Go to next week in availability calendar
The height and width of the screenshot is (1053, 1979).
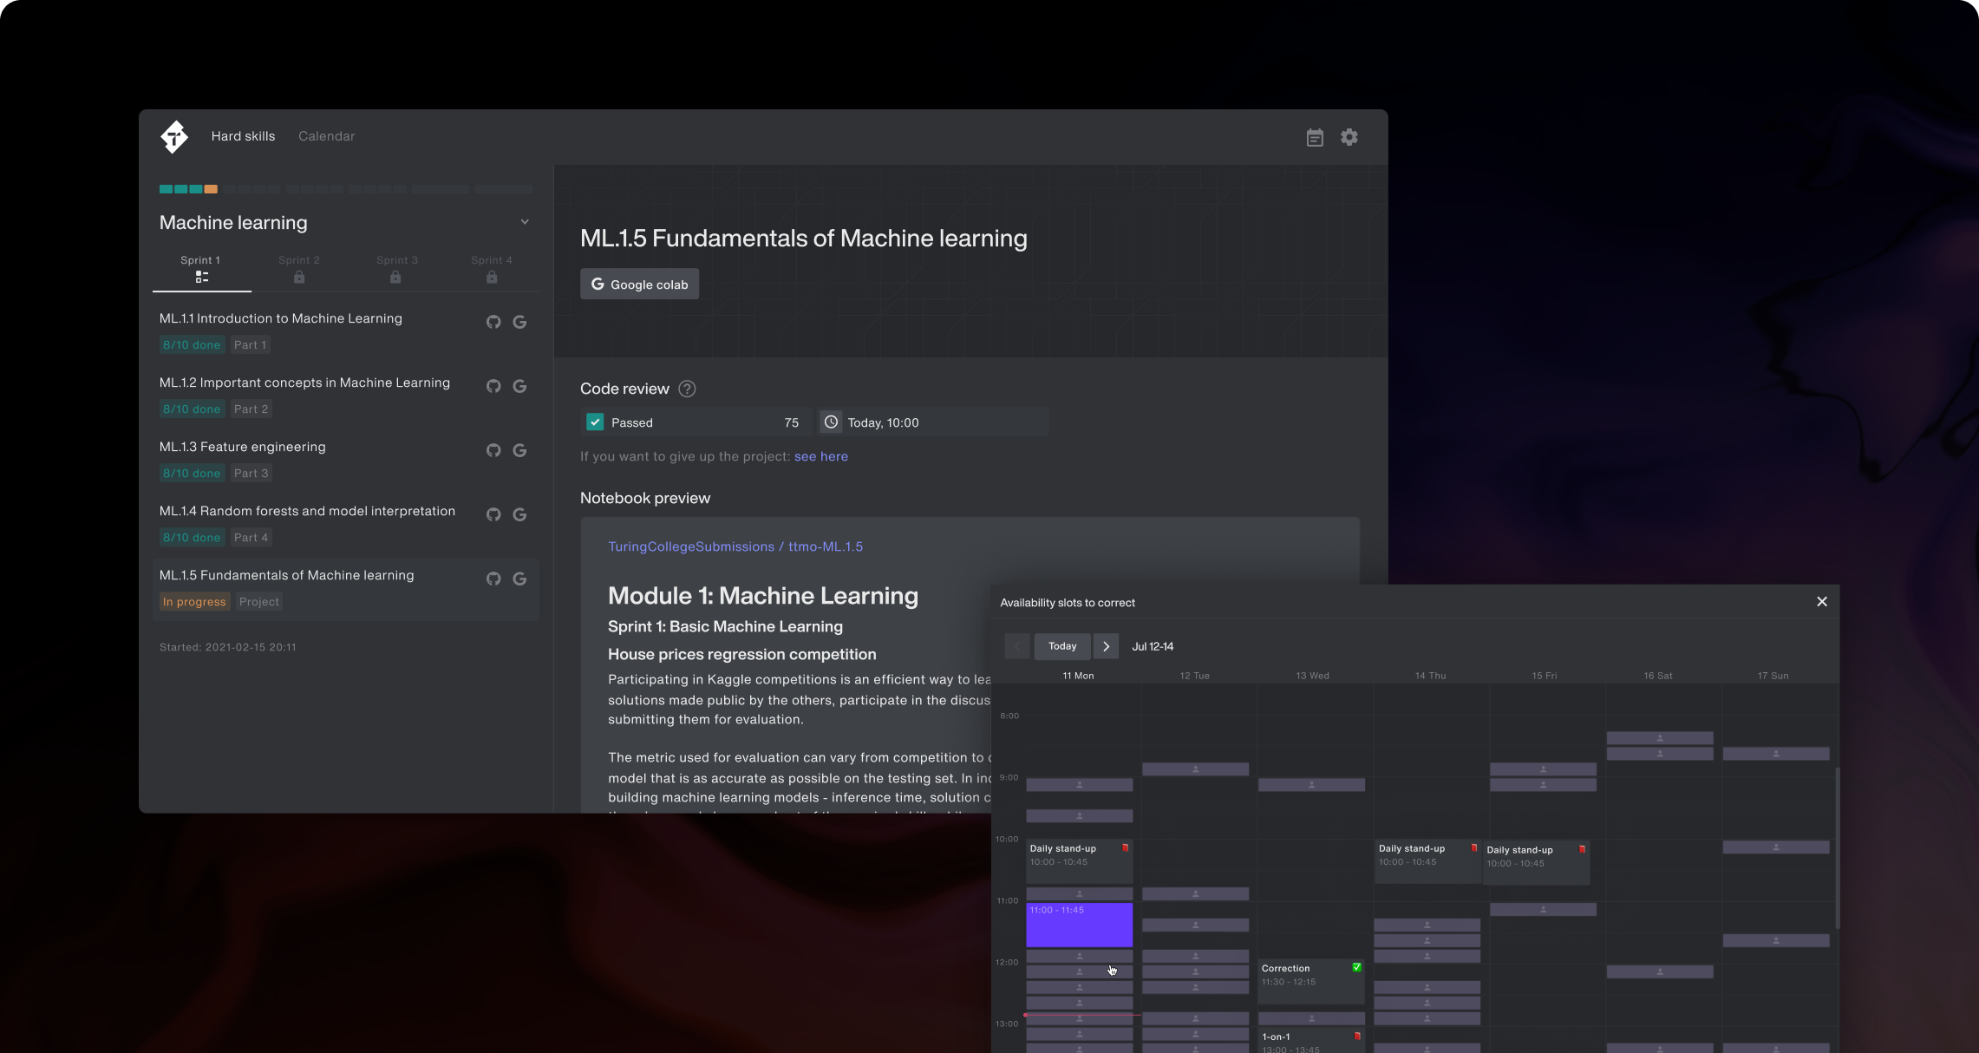(x=1106, y=646)
